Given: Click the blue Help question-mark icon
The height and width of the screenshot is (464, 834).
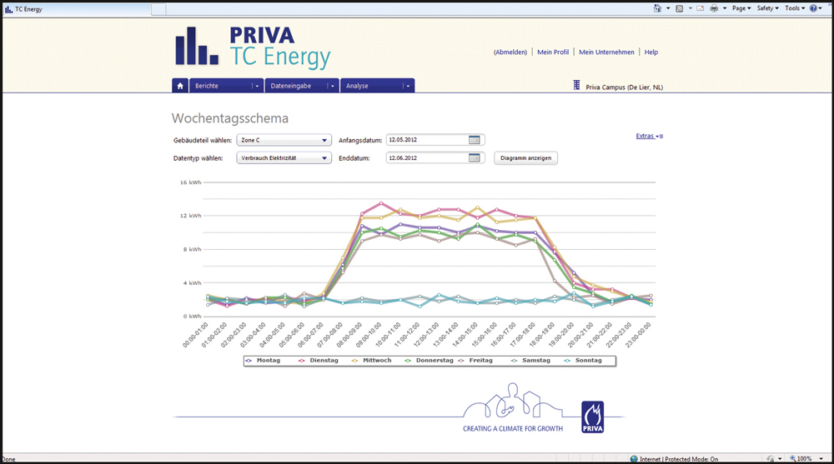Looking at the screenshot, I should click(x=813, y=8).
